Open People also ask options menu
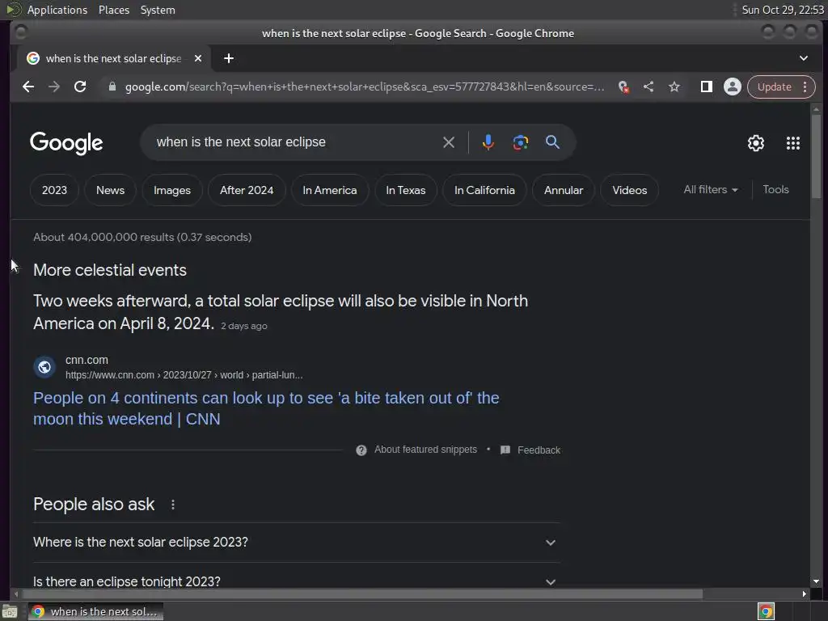 173,505
